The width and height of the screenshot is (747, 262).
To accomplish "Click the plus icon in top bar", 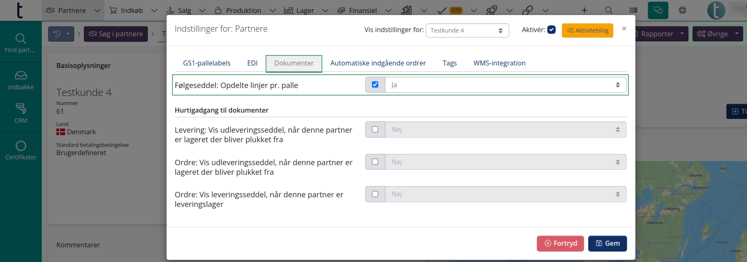I will coord(584,10).
